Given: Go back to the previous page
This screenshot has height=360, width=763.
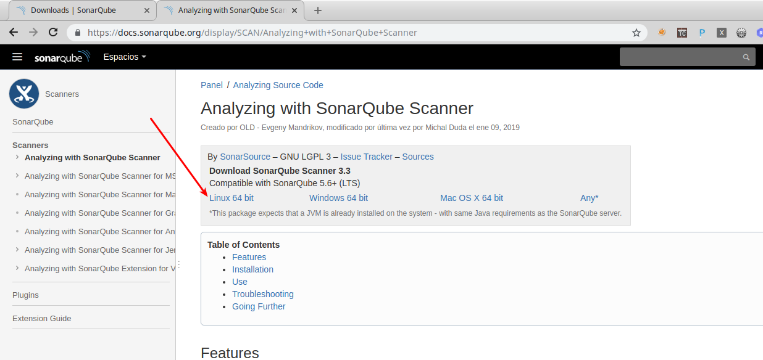Looking at the screenshot, I should pyautogui.click(x=14, y=33).
